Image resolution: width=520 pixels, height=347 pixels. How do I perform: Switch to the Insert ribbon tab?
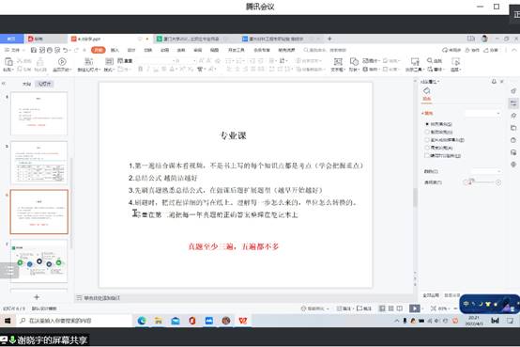(x=115, y=50)
